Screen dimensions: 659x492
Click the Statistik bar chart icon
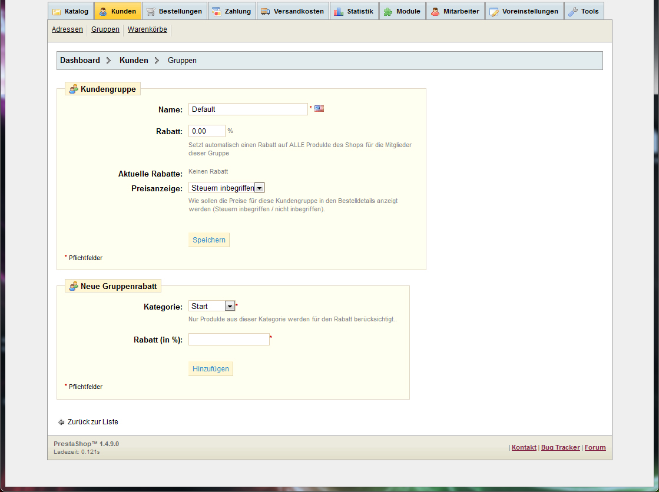coord(339,12)
